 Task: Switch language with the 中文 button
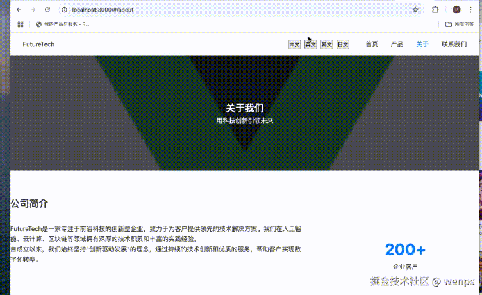294,44
